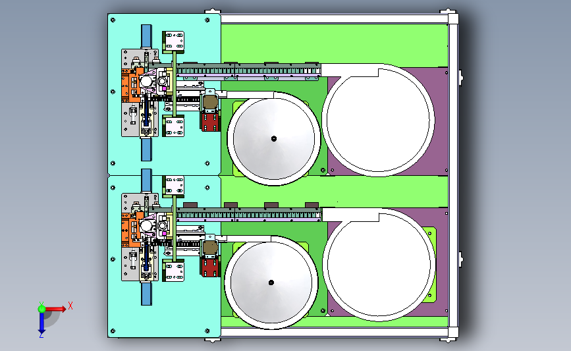Pick the upper red bracket block
571x351 pixels.
point(210,122)
